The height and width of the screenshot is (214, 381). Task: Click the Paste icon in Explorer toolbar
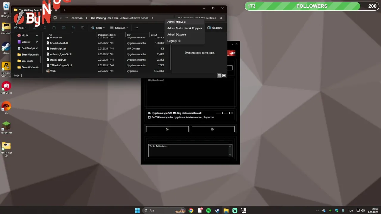pos(54,28)
